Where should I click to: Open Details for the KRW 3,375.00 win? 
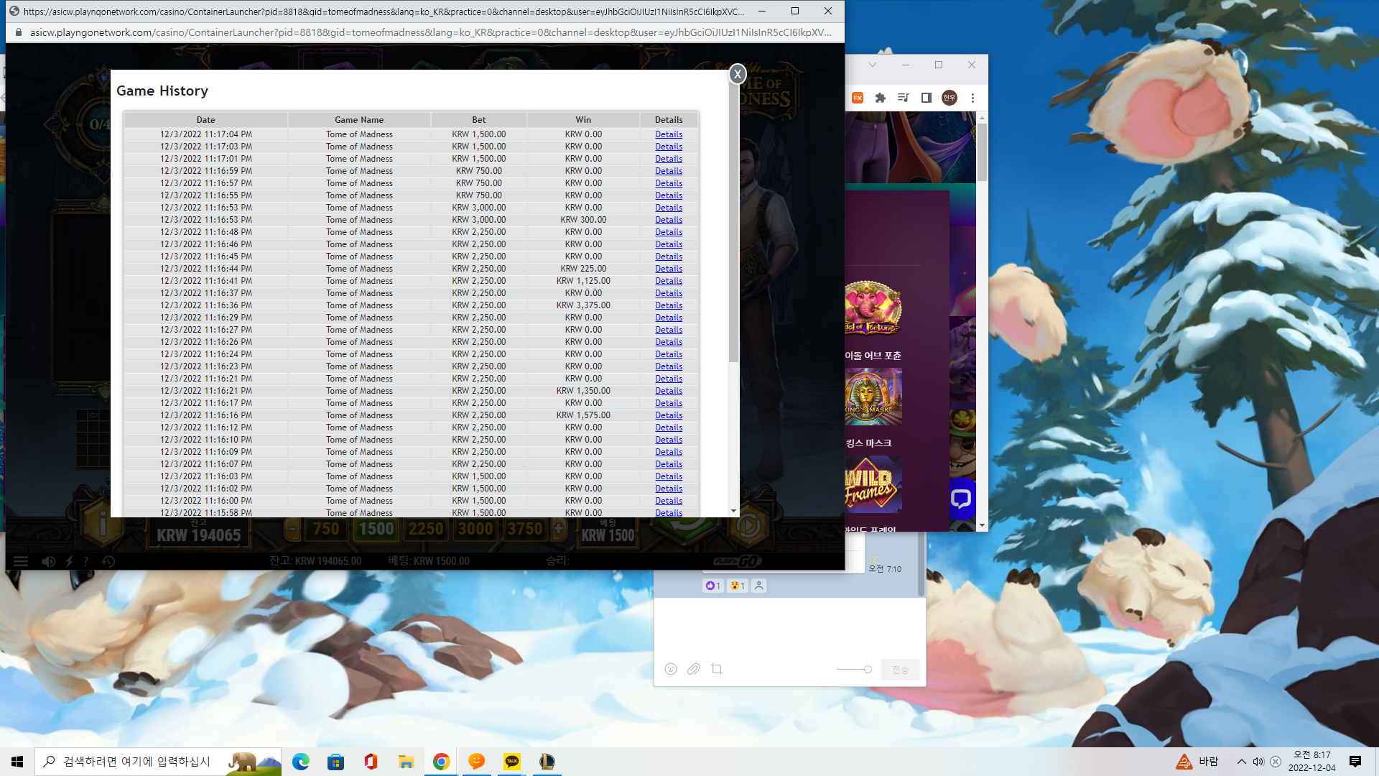[x=669, y=305]
